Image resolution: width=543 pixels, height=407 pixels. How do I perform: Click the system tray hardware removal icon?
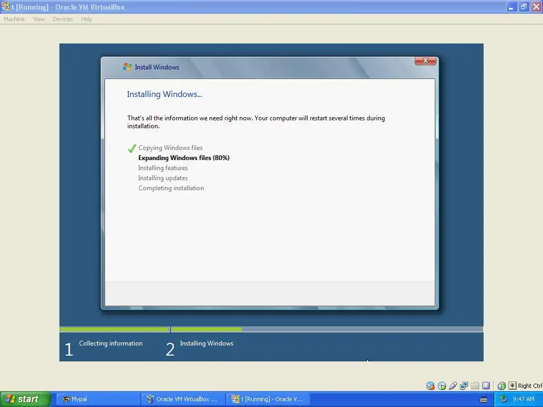503,399
